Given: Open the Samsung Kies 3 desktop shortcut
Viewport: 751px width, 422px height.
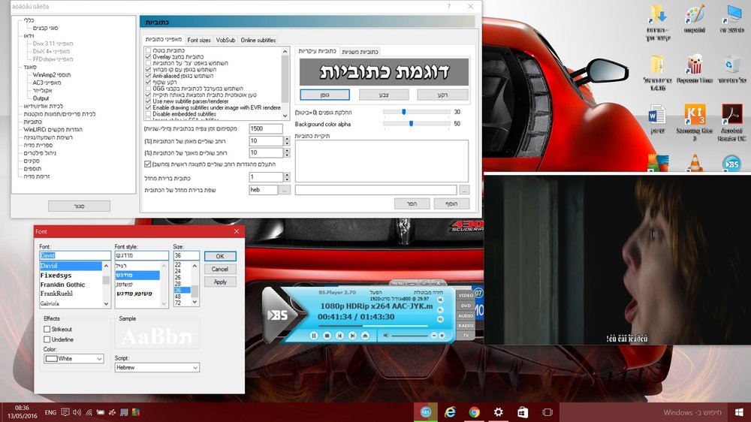Looking at the screenshot, I should click(694, 122).
